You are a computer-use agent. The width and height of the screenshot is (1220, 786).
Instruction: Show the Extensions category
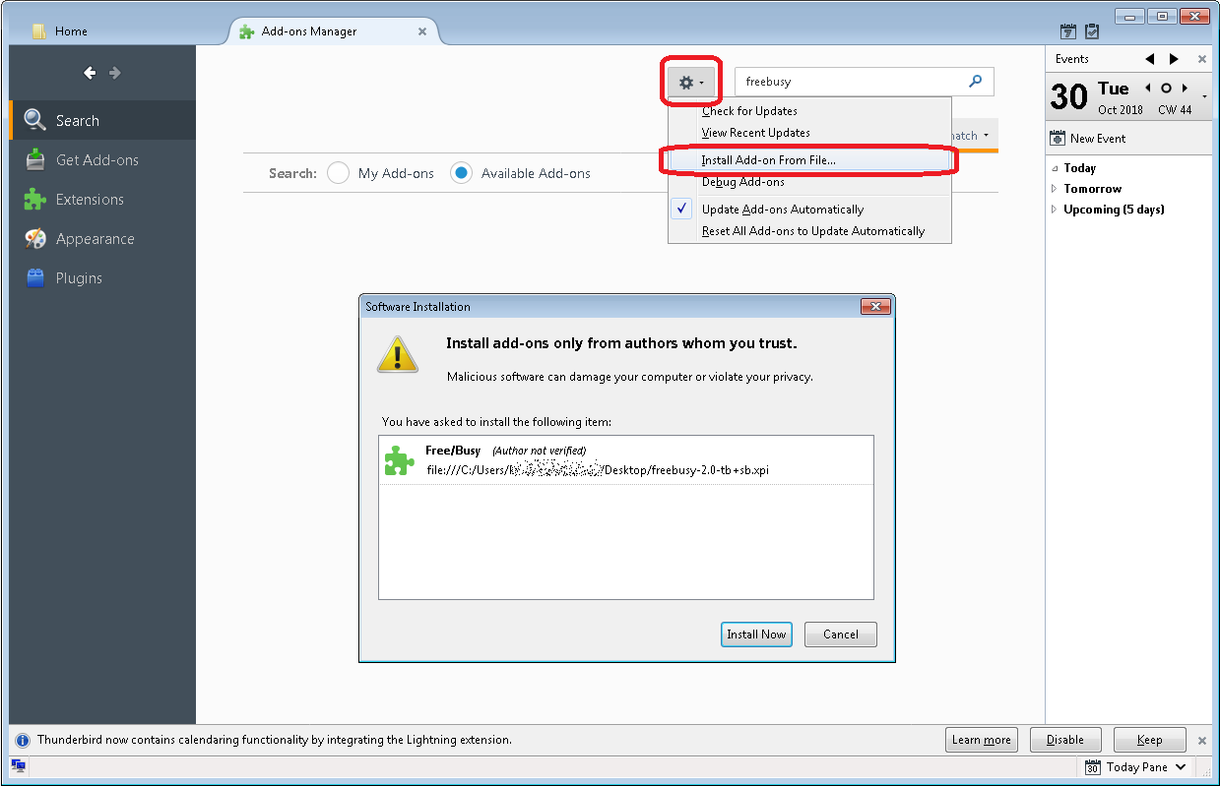[102, 199]
